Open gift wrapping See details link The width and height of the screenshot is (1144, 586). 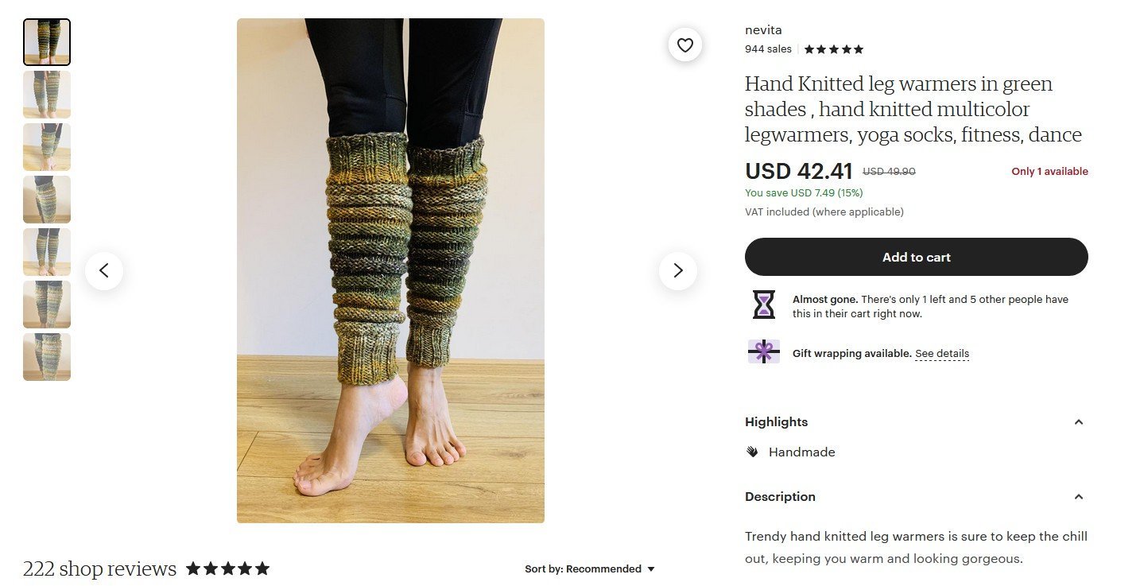(x=942, y=354)
